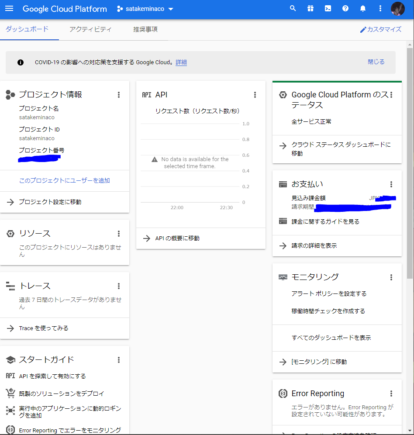This screenshot has width=414, height=435.
Task: Click your profile avatar picture
Action: pos(397,8)
